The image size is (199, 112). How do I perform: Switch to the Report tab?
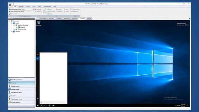click(x=89, y=19)
